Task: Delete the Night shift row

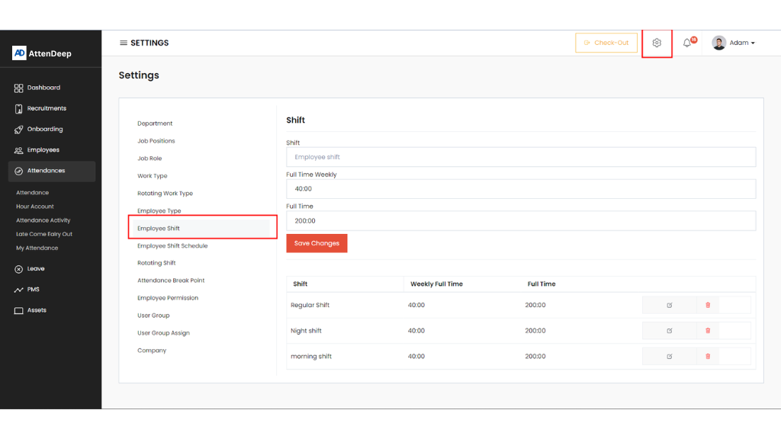Action: [x=708, y=331]
